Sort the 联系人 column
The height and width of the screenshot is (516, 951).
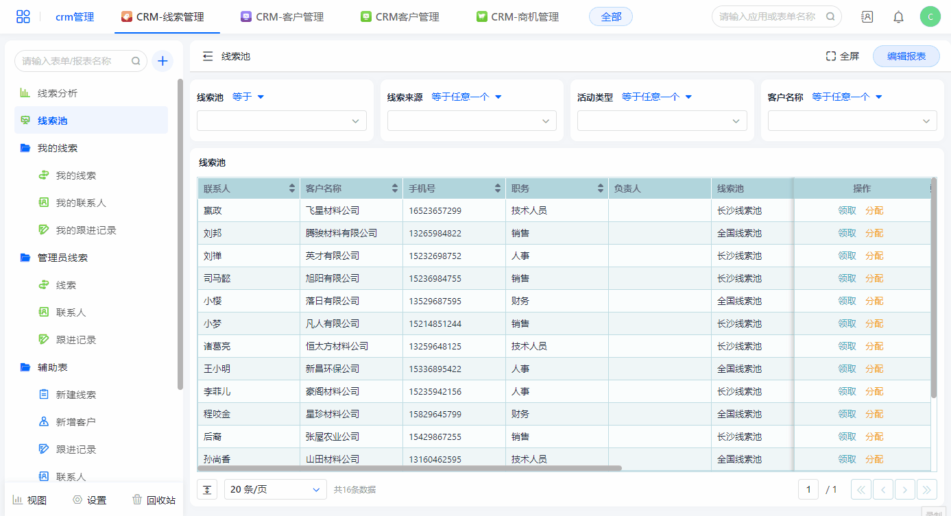pos(293,188)
